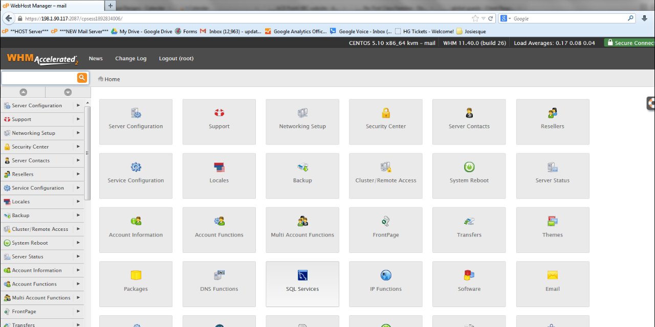The width and height of the screenshot is (655, 327).
Task: Go to the Home breadcrumb link
Action: [x=112, y=79]
